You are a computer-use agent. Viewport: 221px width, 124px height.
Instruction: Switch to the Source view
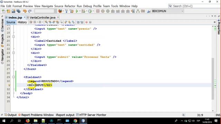click(11, 22)
